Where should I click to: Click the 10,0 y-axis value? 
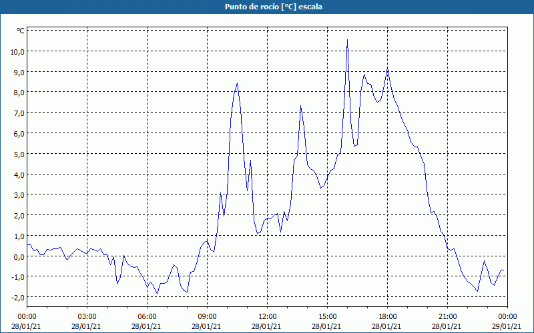pos(17,52)
